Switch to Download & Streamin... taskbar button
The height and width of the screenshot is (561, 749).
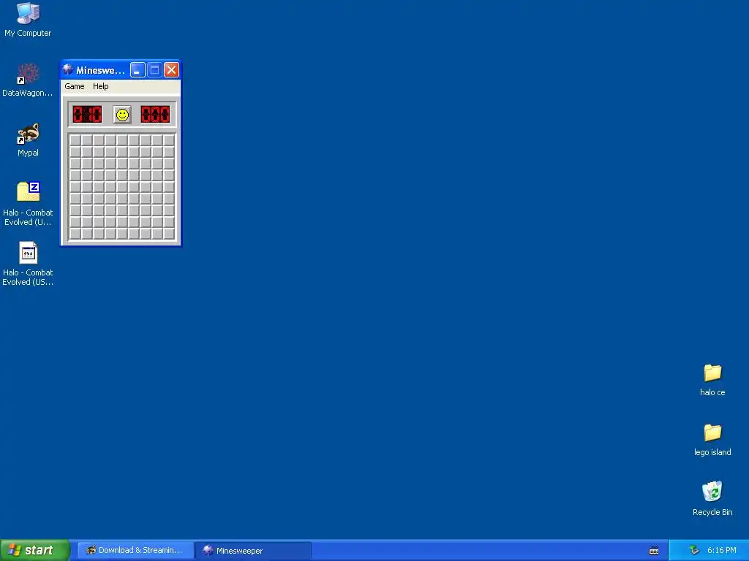135,550
